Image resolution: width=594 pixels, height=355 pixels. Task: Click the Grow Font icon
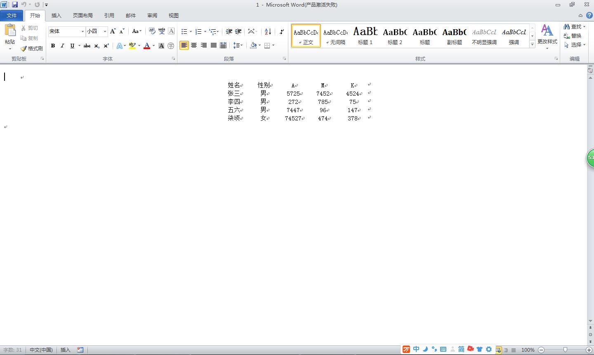[113, 31]
